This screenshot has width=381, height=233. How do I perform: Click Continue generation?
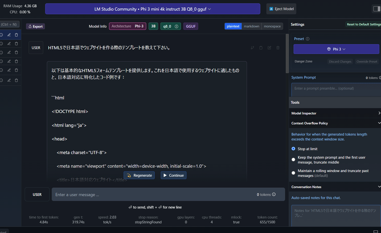pyautogui.click(x=174, y=175)
